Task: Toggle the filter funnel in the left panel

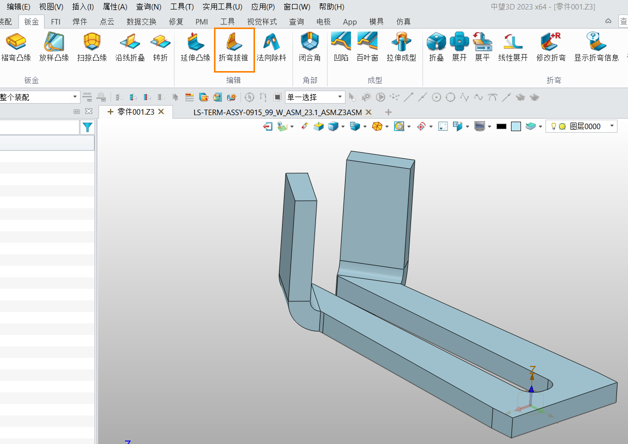Action: pyautogui.click(x=87, y=127)
